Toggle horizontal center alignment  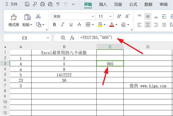tap(148, 25)
